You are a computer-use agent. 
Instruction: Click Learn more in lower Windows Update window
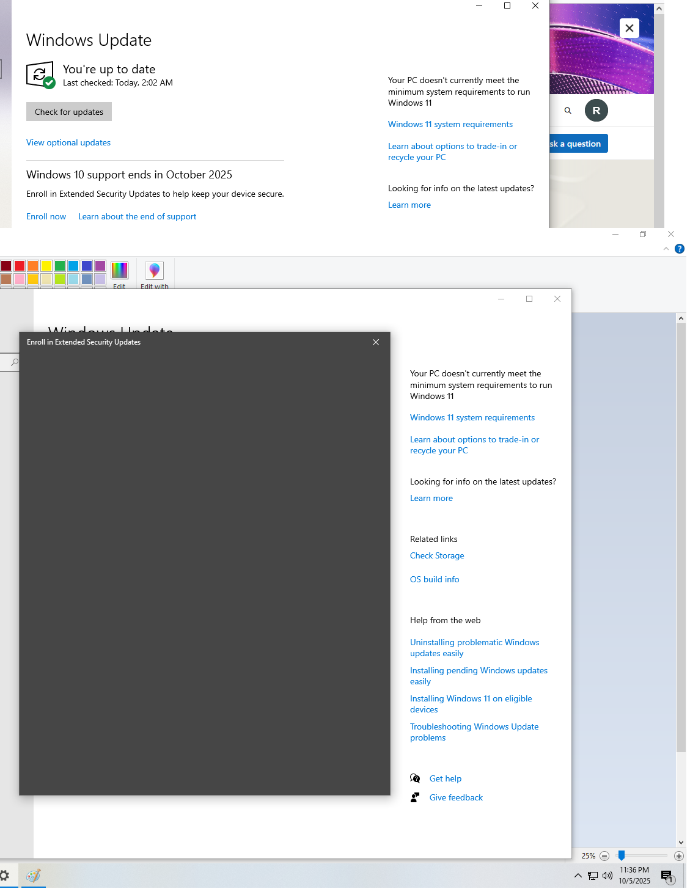pyautogui.click(x=431, y=498)
